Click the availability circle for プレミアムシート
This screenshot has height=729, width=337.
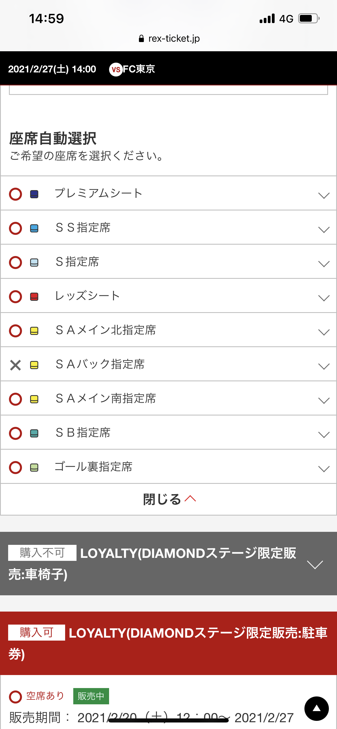coord(15,194)
